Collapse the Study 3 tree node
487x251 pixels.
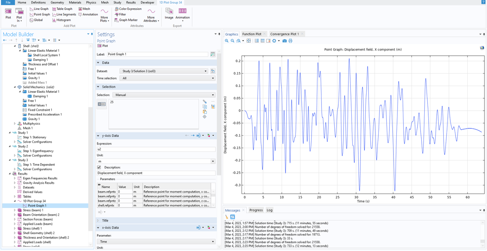[x=10, y=160]
